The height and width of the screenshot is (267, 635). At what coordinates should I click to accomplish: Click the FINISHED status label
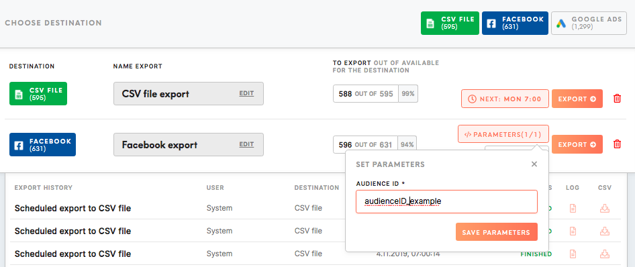tap(536, 254)
